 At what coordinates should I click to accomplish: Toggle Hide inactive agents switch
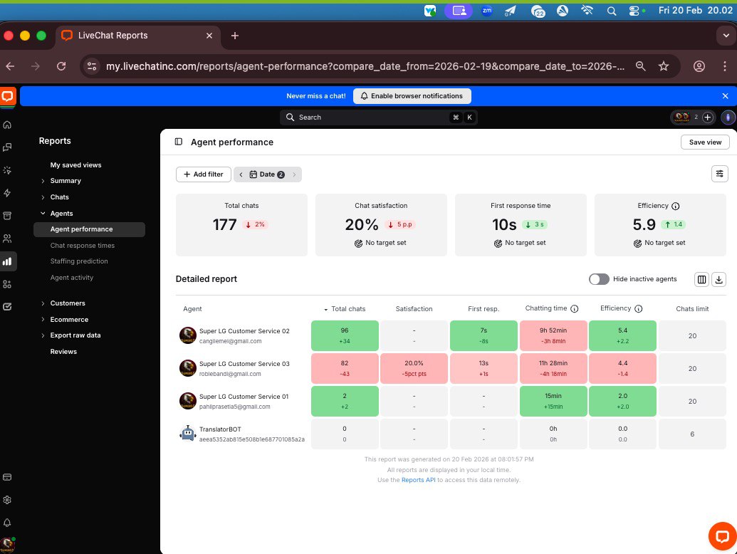tap(599, 279)
